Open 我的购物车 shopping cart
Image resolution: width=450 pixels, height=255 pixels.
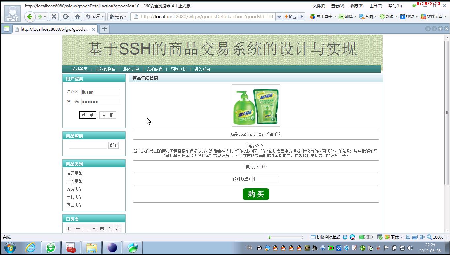[105, 69]
